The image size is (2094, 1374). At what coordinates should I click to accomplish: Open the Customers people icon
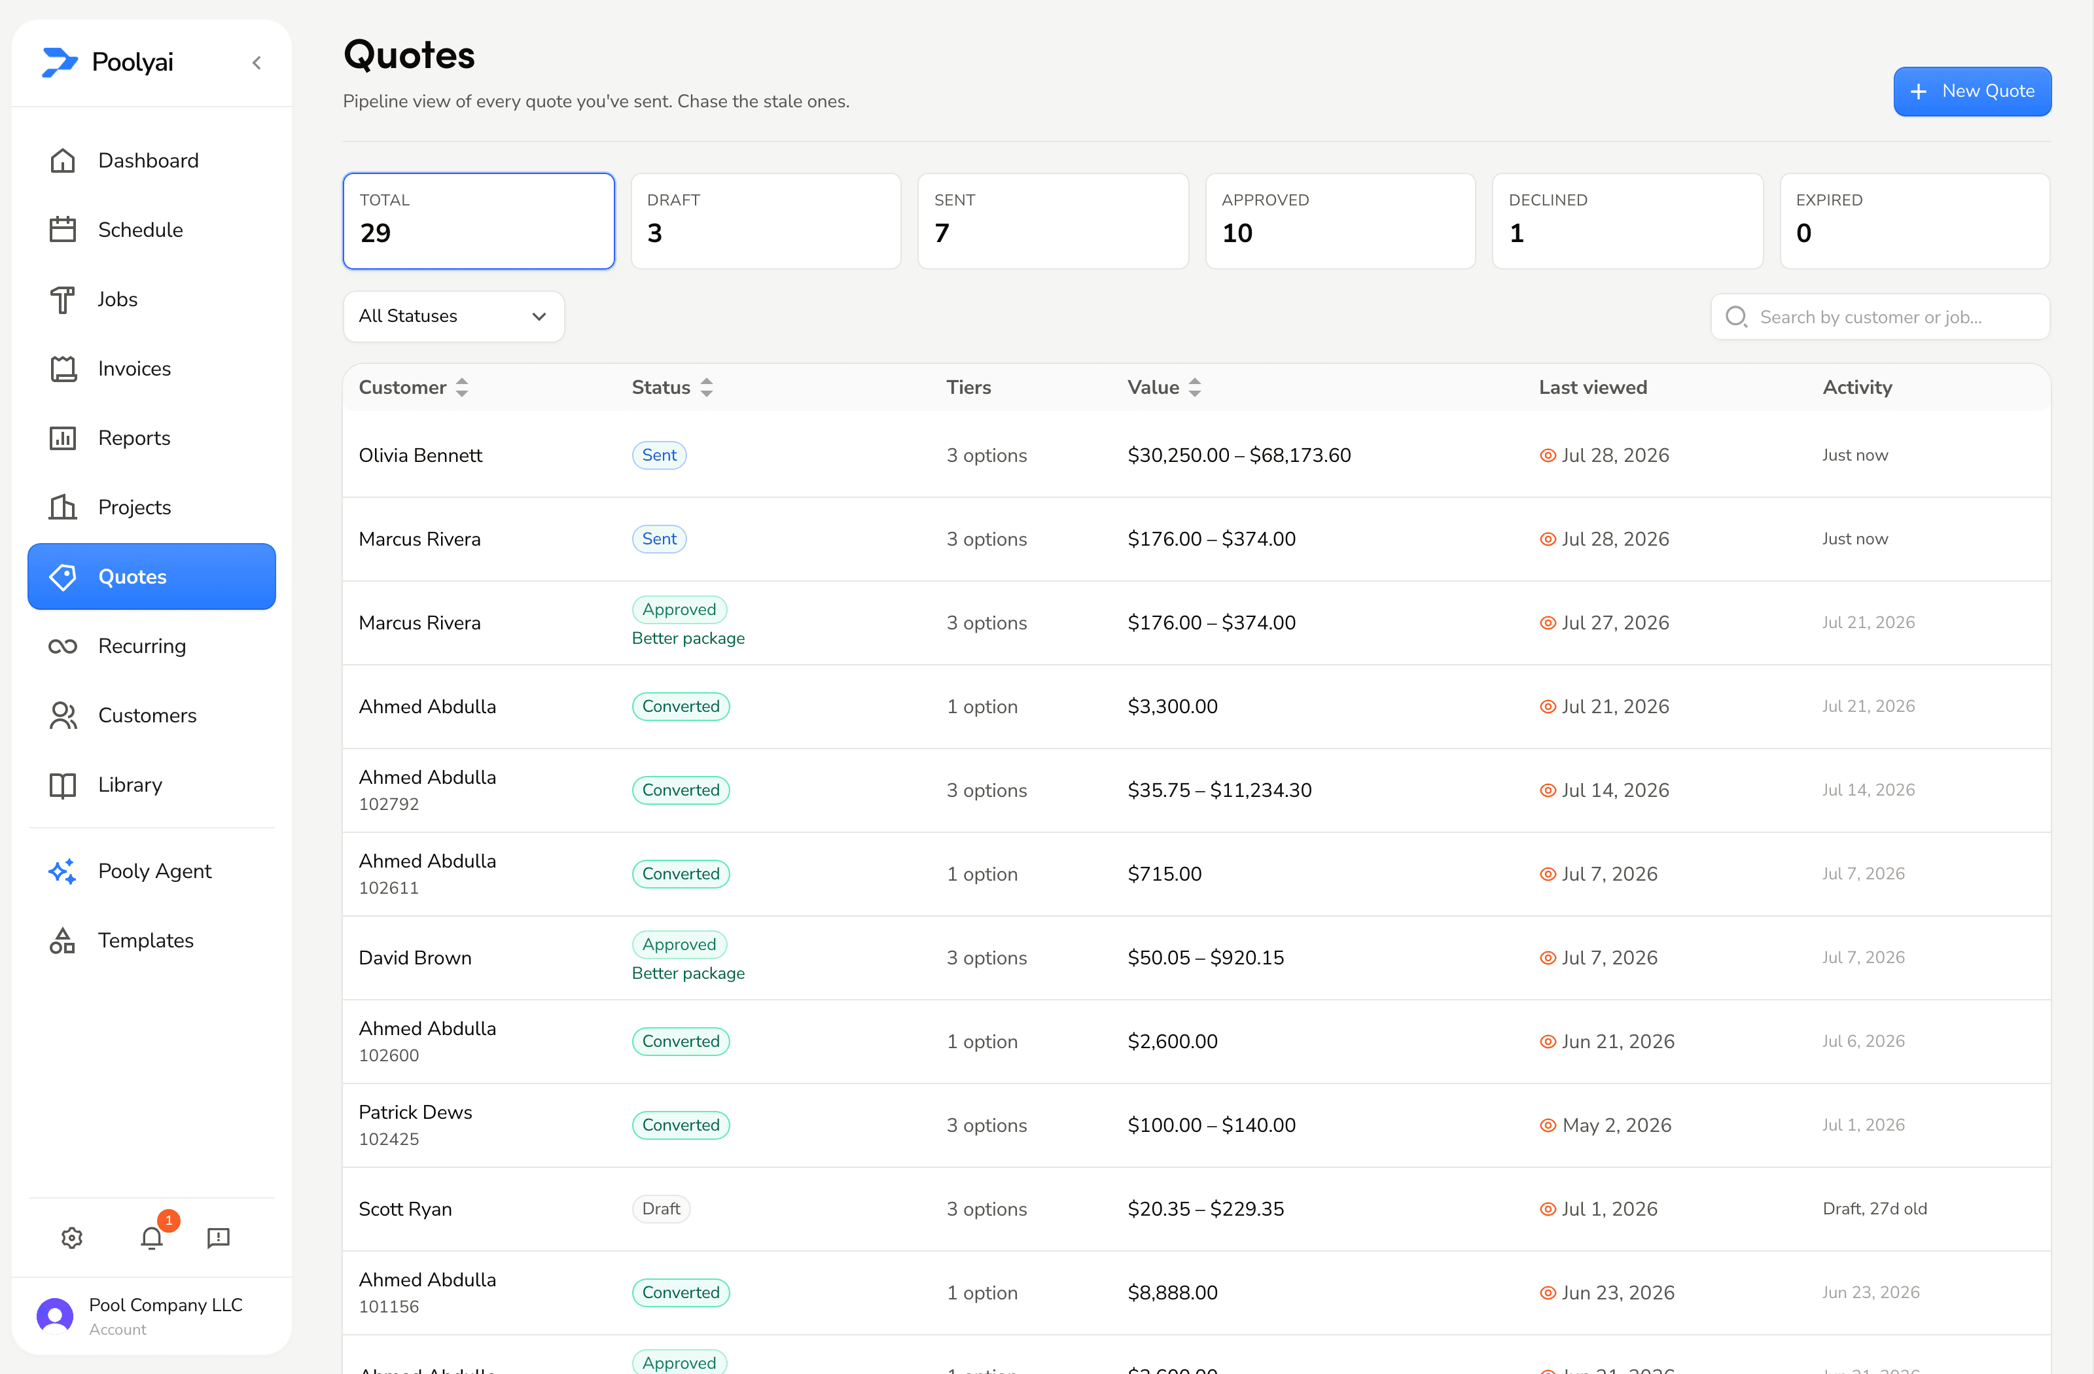(62, 716)
